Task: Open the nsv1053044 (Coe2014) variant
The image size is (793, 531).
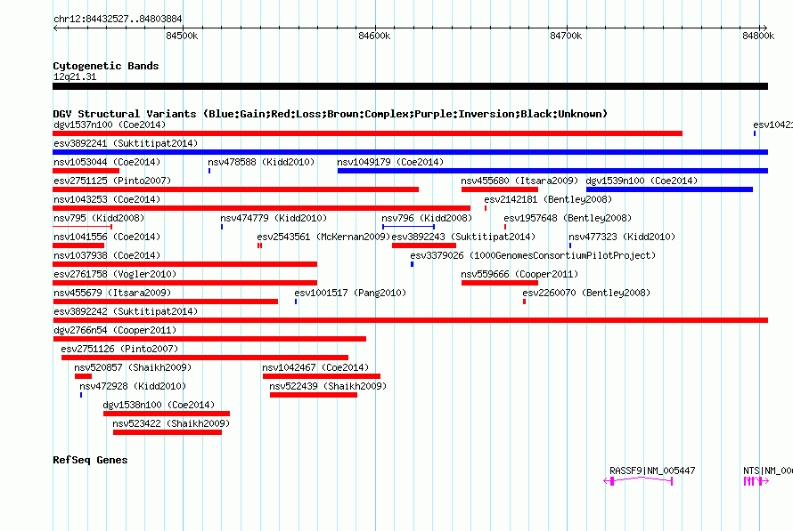Action: pos(107,162)
